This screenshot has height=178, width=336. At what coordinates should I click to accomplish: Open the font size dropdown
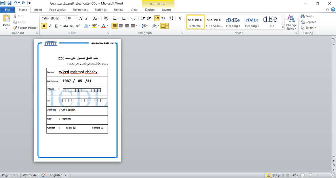[x=76, y=18]
